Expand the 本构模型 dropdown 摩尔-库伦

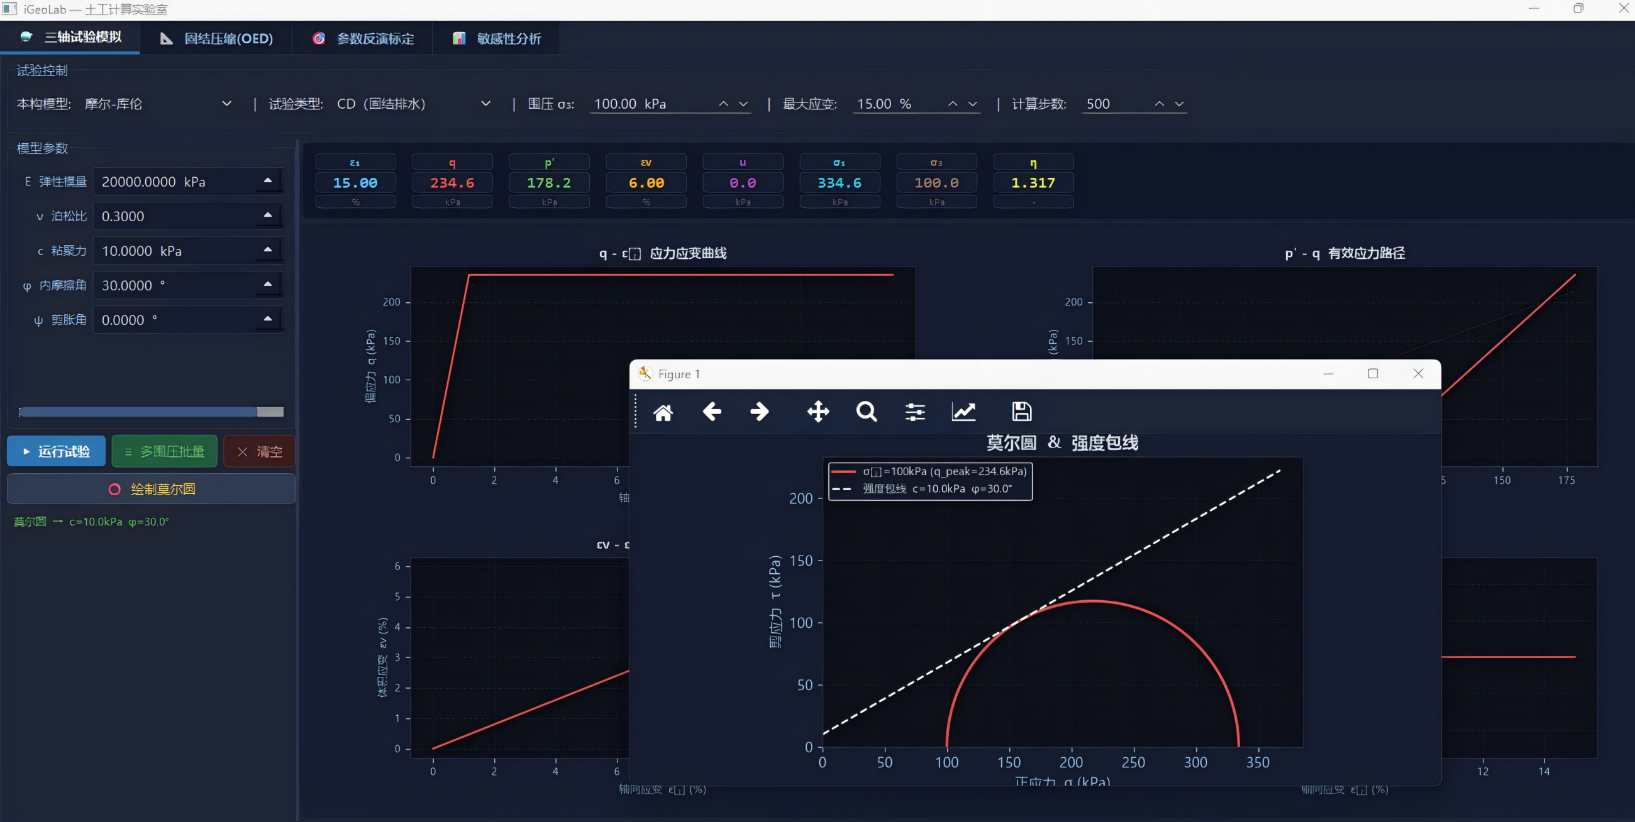pos(158,104)
